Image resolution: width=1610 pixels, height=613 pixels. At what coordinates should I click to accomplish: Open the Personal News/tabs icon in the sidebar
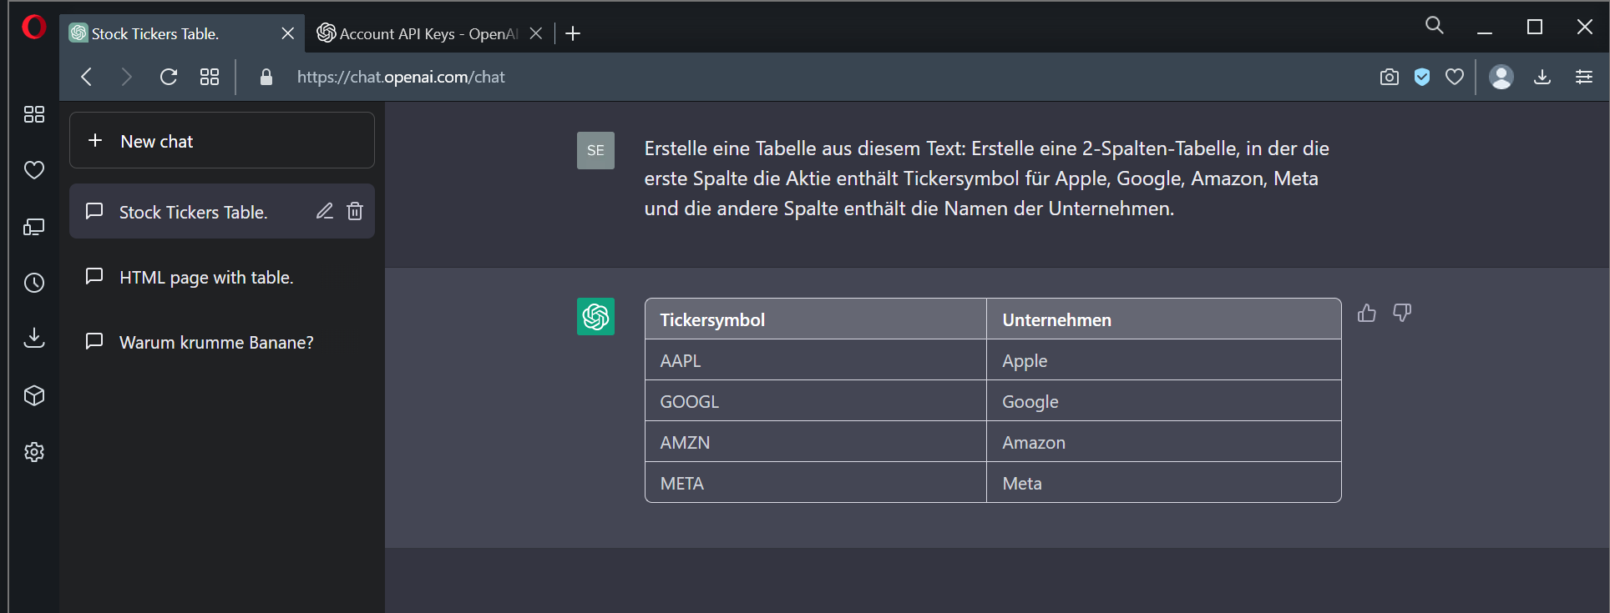coord(34,227)
